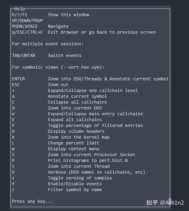Click the 'Collapse all callchains' entry
Image resolution: width=189 pixels, height=211 pixels.
(77, 102)
